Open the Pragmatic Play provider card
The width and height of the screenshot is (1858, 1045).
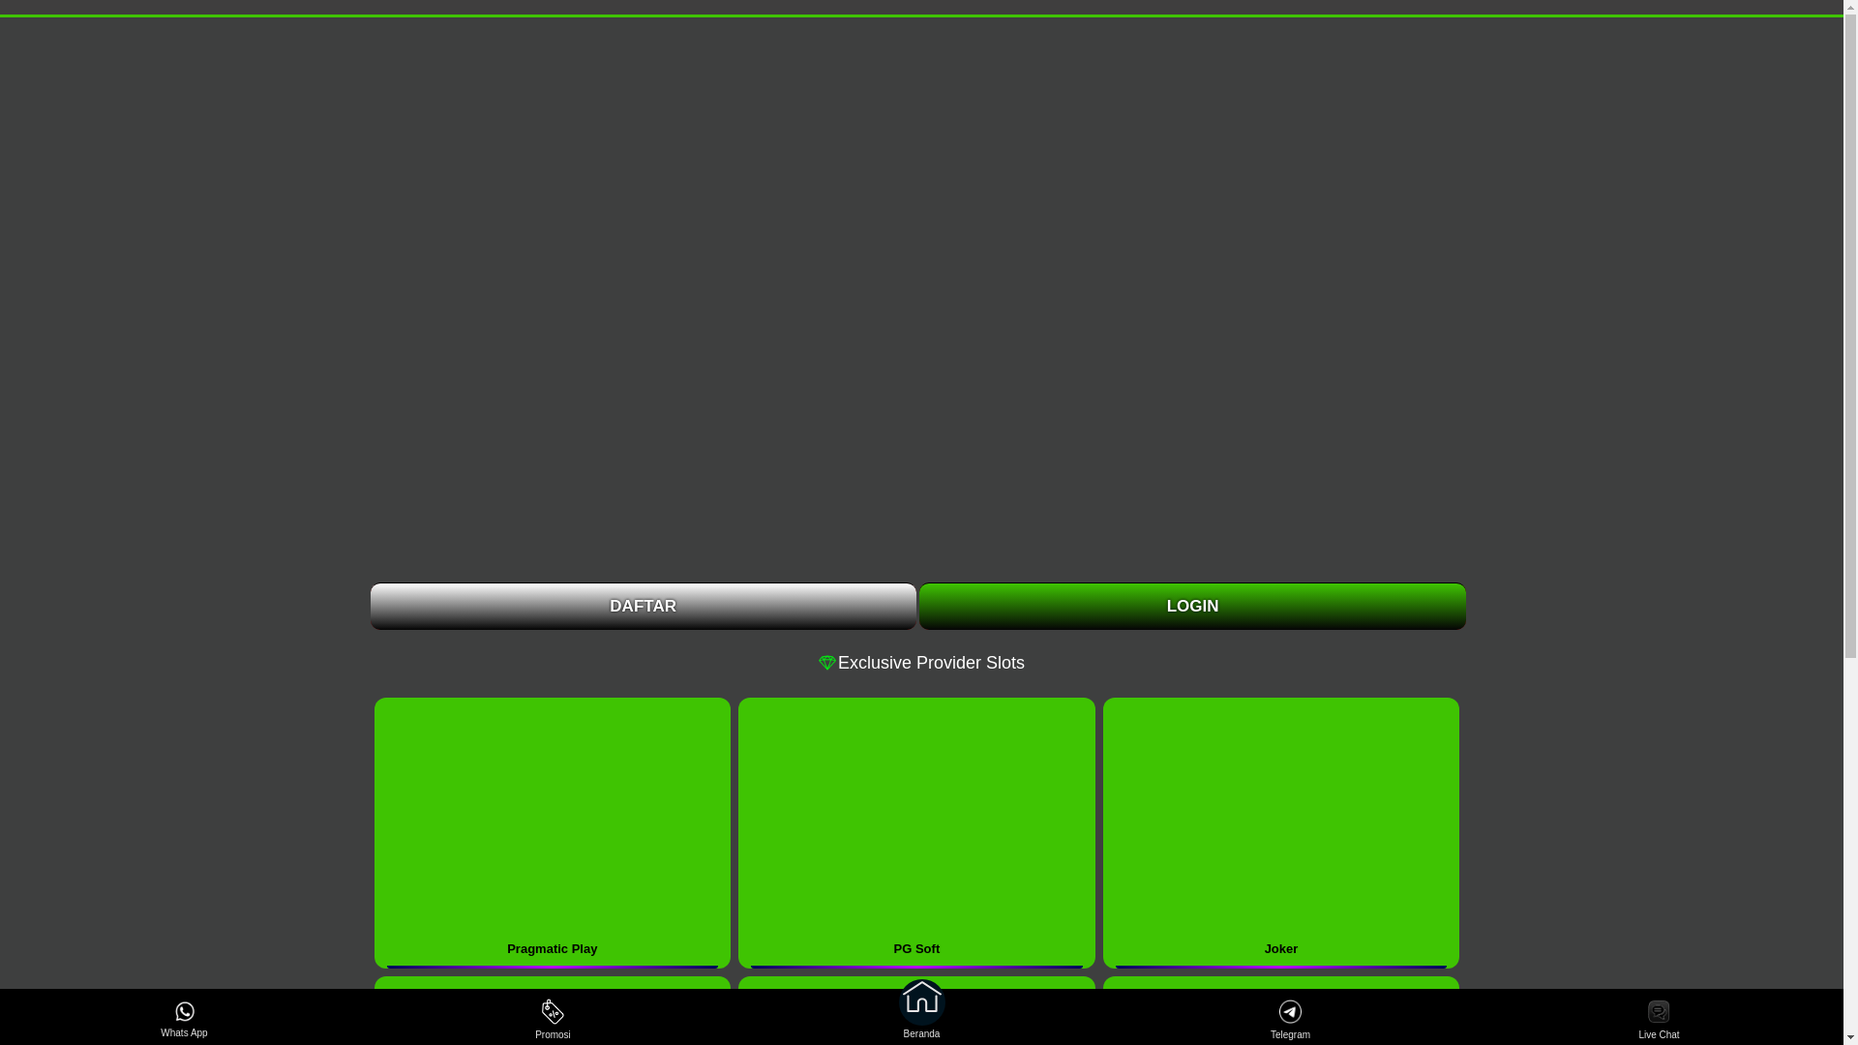[552, 822]
